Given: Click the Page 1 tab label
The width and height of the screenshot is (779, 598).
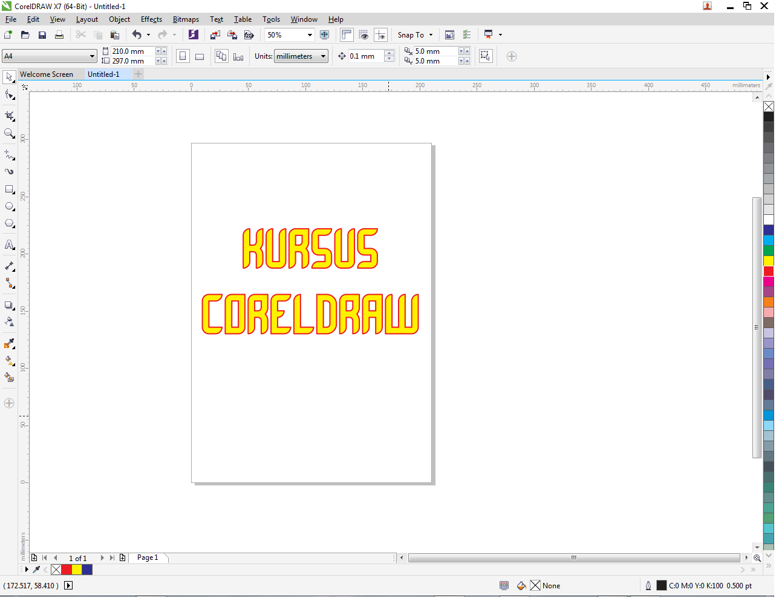Looking at the screenshot, I should pos(148,557).
